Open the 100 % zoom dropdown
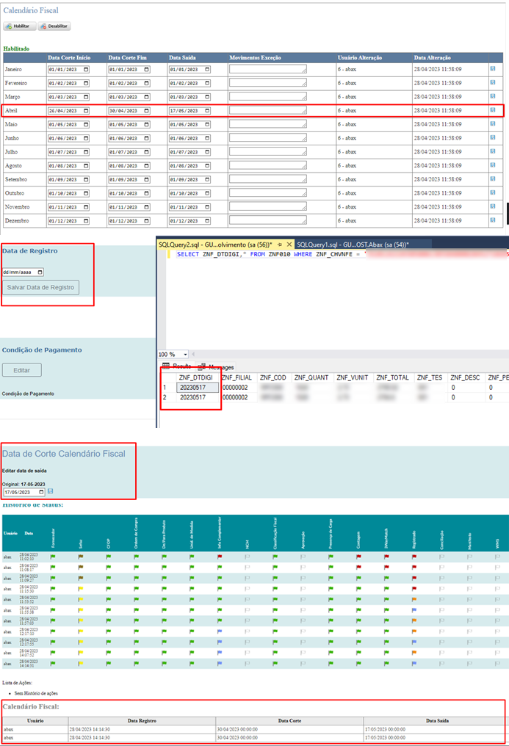Image resolution: width=509 pixels, height=746 pixels. [x=183, y=354]
